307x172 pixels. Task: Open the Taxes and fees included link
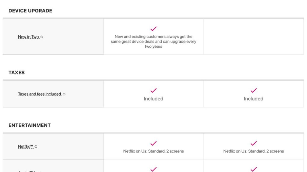click(x=40, y=94)
